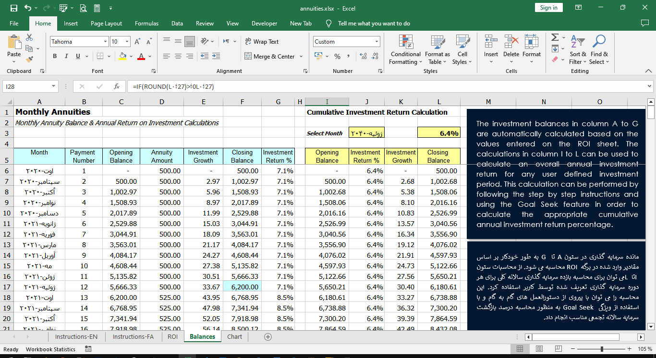
Task: Switch to the Chart sheet tab
Action: coord(235,337)
